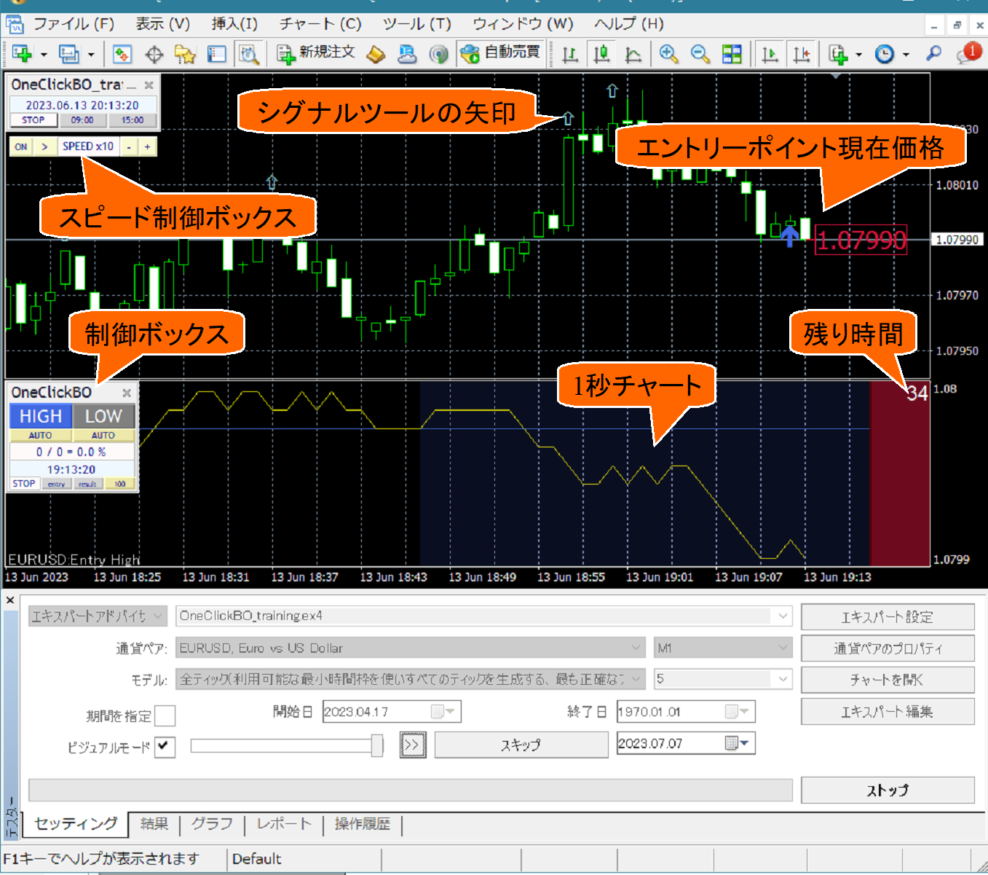The height and width of the screenshot is (875, 988).
Task: Click the plus button beside SPEED x10
Action: point(147,146)
